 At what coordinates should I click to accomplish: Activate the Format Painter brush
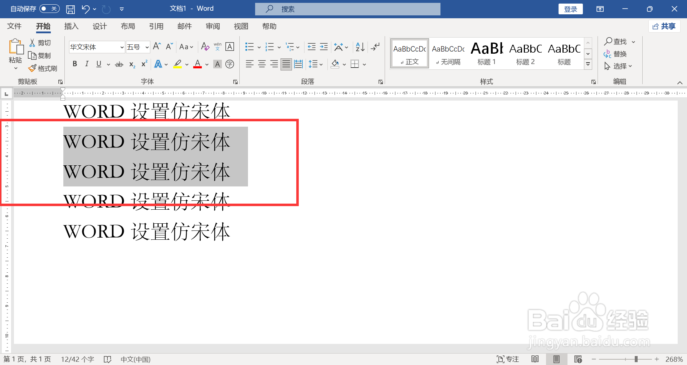[43, 68]
